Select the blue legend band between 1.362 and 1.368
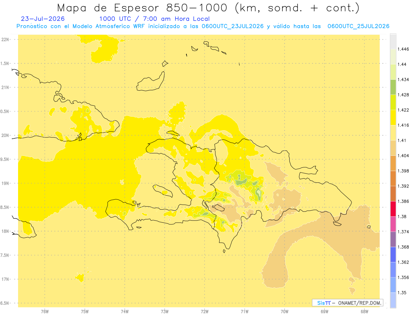Image resolution: width=409 pixels, height=316 pixels. pyautogui.click(x=393, y=255)
